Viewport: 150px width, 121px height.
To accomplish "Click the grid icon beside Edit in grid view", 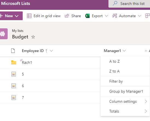I will coord(29,16).
